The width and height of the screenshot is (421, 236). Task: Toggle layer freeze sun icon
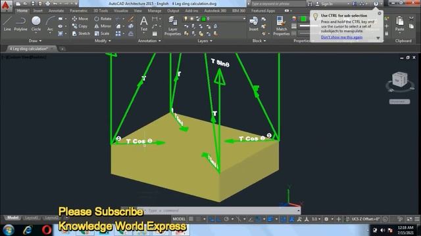click(x=191, y=19)
